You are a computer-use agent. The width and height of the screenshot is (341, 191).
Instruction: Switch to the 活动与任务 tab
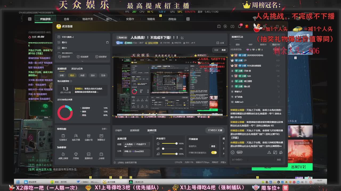[77, 69]
